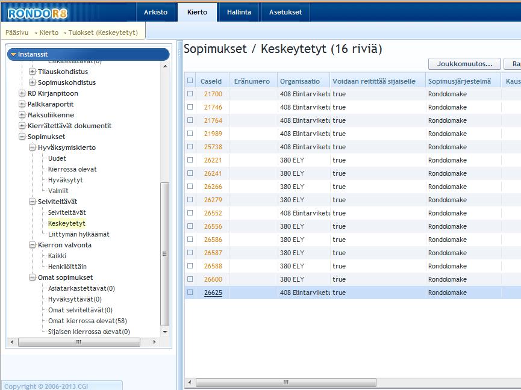This screenshot has height=390, width=521.
Task: Collapse the Sopimukset tree node
Action: [22, 137]
